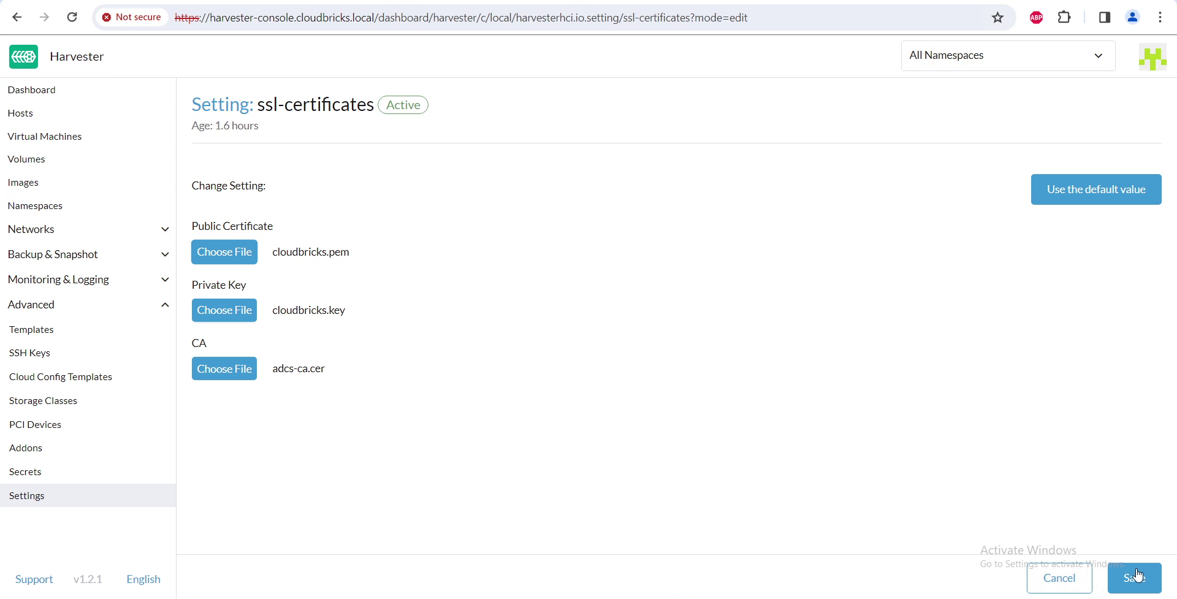The width and height of the screenshot is (1177, 599).
Task: Open Secrets page
Action: [25, 472]
